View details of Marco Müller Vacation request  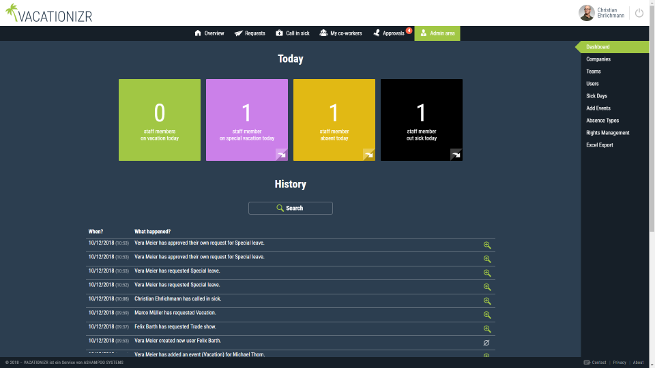click(487, 315)
